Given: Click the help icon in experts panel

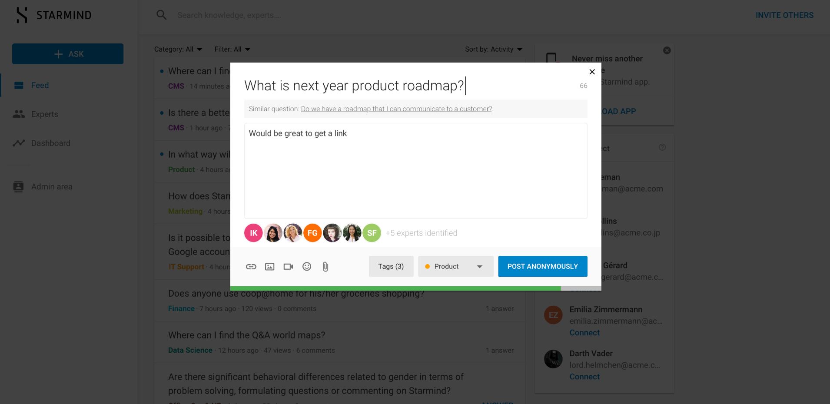Looking at the screenshot, I should (x=662, y=147).
